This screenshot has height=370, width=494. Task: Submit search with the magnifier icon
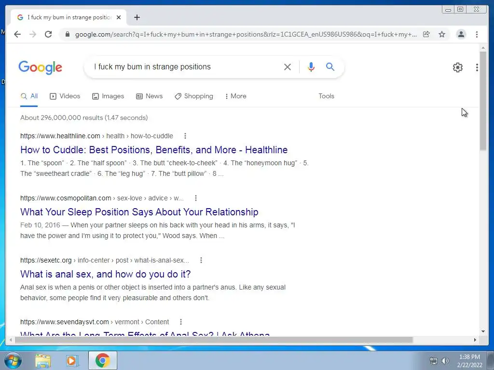click(x=330, y=66)
